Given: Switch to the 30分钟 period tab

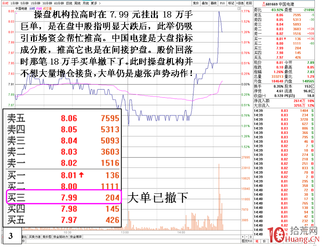Looking at the screenshot, I should click(47, 3).
